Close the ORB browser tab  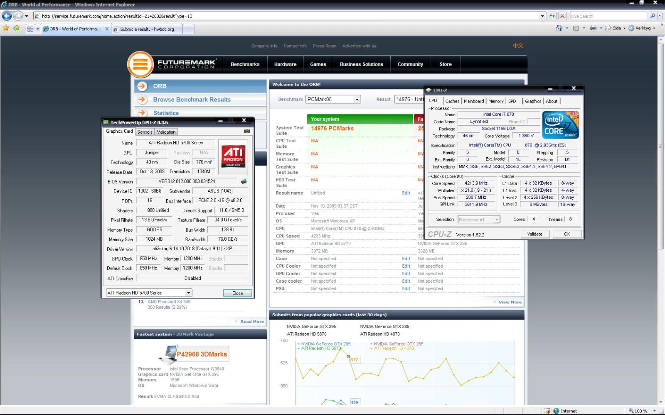pos(107,29)
